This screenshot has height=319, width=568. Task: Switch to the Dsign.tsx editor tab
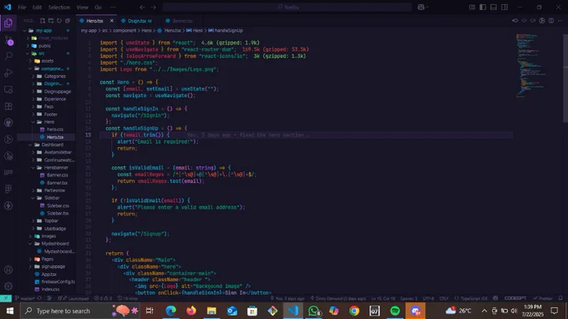point(137,21)
